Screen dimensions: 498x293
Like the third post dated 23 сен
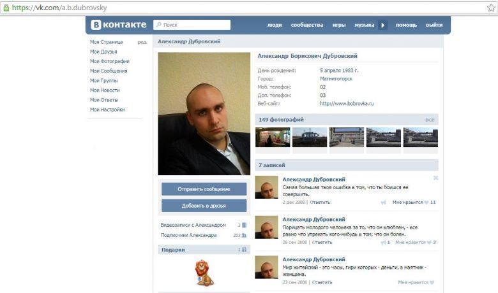click(x=432, y=282)
